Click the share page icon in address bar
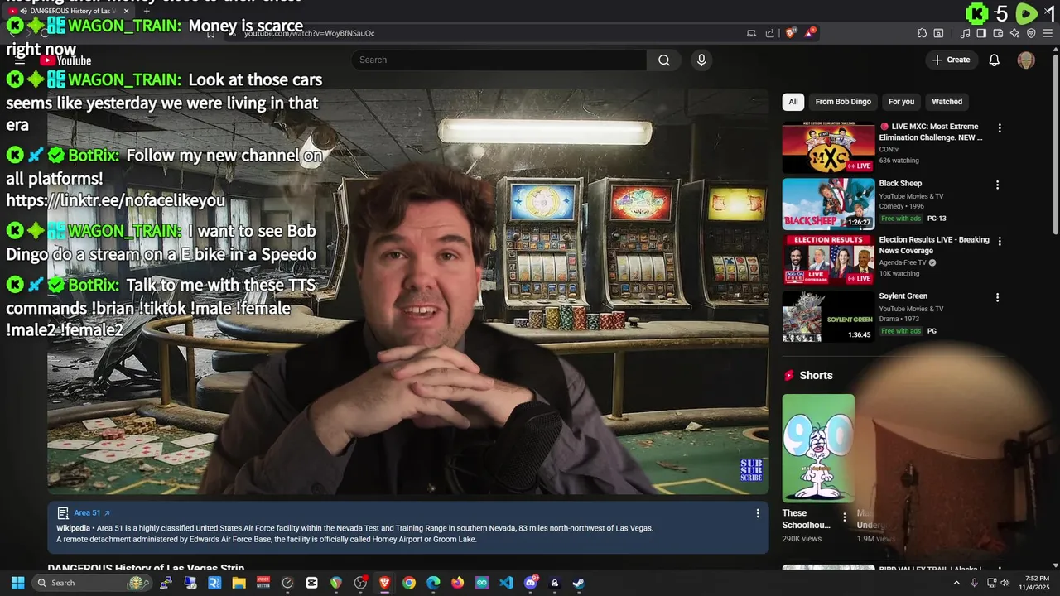The height and width of the screenshot is (596, 1060). [770, 33]
